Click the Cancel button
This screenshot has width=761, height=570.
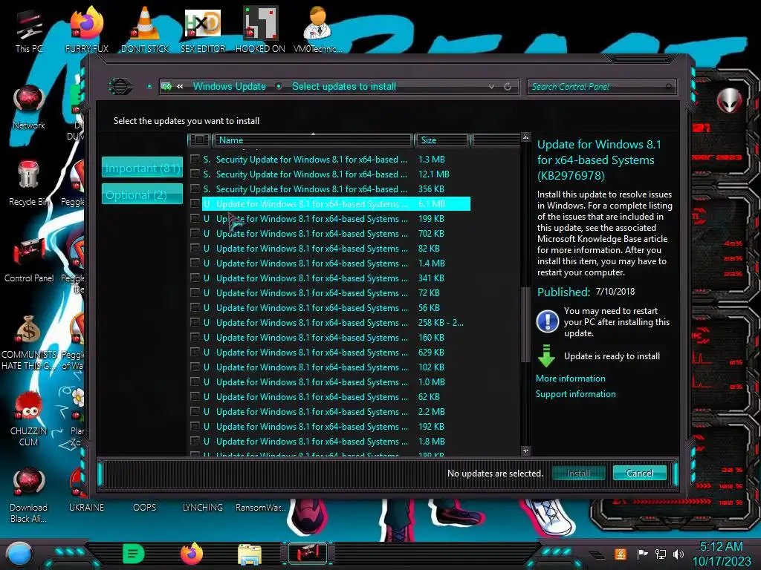[x=639, y=473]
